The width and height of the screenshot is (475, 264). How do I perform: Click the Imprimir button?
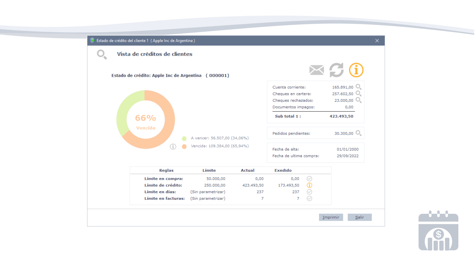[x=331, y=217]
